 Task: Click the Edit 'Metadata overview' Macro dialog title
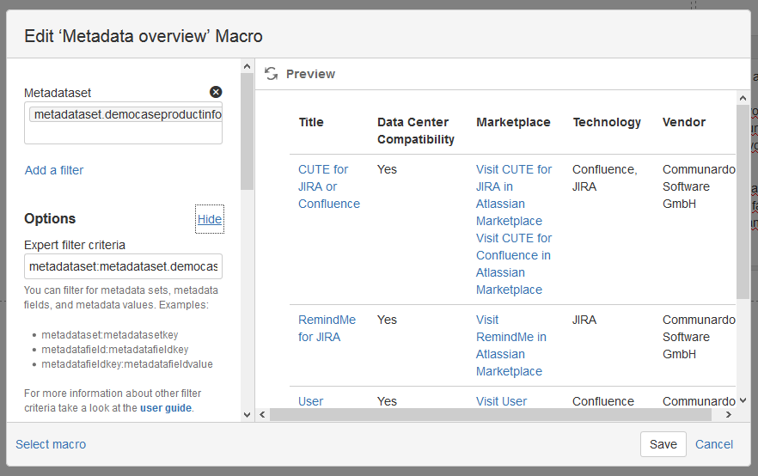[x=144, y=36]
